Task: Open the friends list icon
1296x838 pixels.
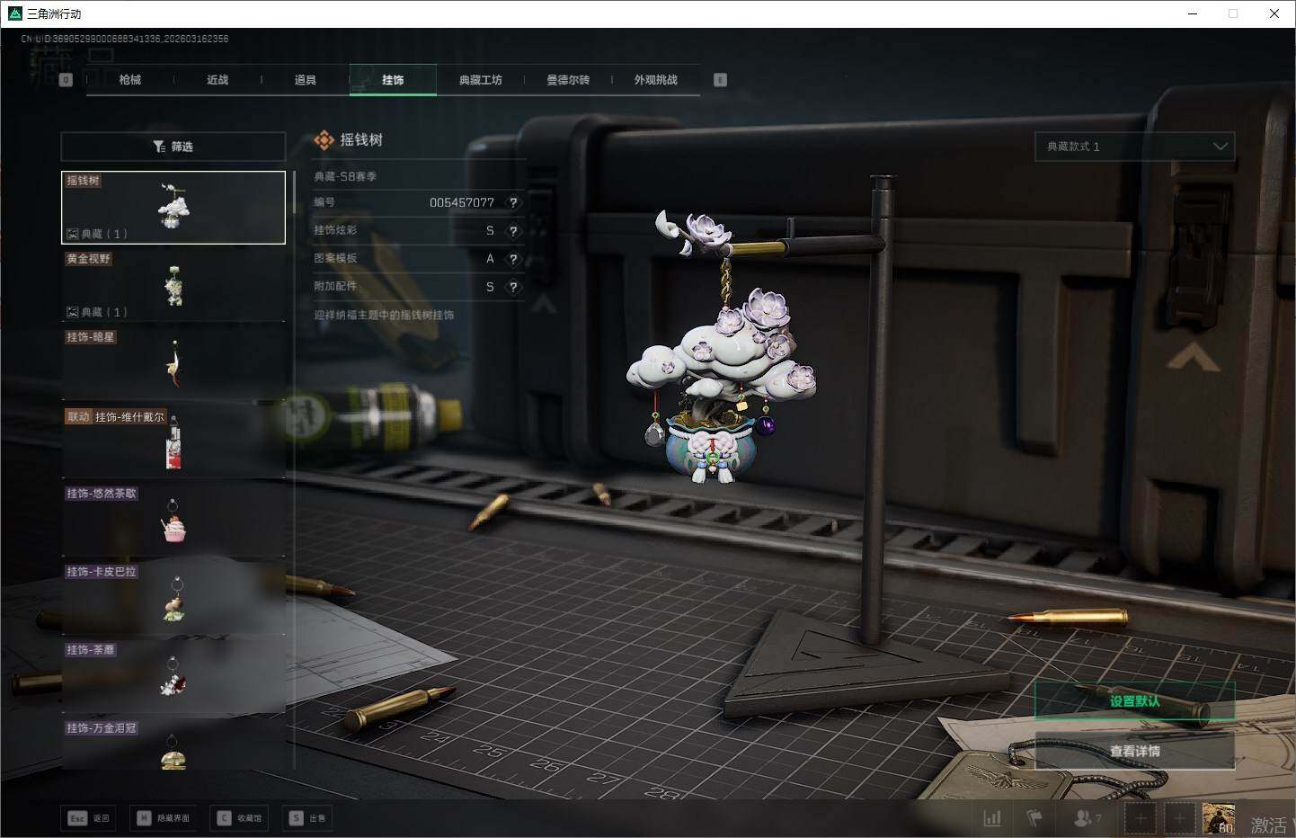Action: [1087, 818]
